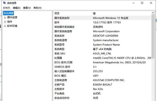Image resolution: width=157 pixels, height=101 pixels.
Task: Click the value B360M-BASALT
Action: pyautogui.click(x=102, y=85)
